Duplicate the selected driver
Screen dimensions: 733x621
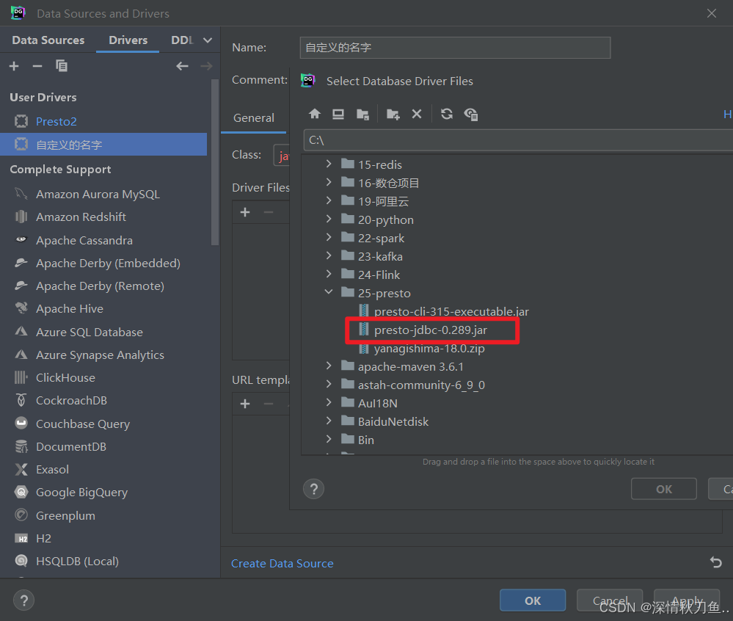point(61,66)
